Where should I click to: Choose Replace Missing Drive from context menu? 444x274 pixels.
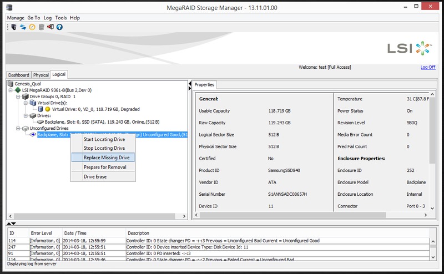point(105,158)
